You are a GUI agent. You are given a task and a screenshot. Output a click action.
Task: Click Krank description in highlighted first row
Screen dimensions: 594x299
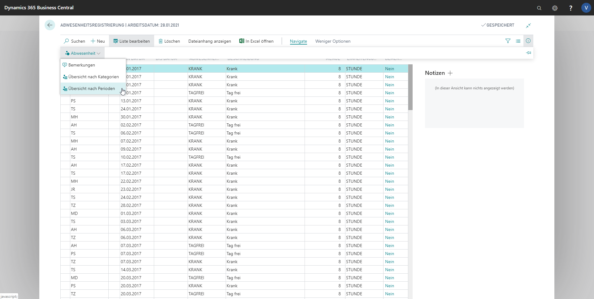click(x=265, y=69)
